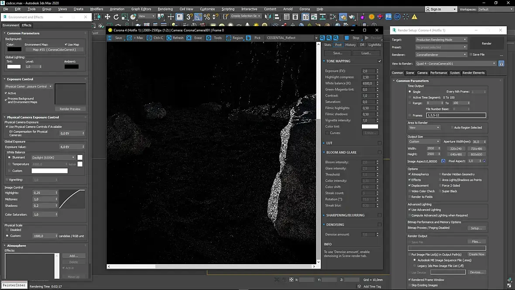Uncheck Use Map in Environment panel
This screenshot has width=515, height=290.
click(66, 45)
